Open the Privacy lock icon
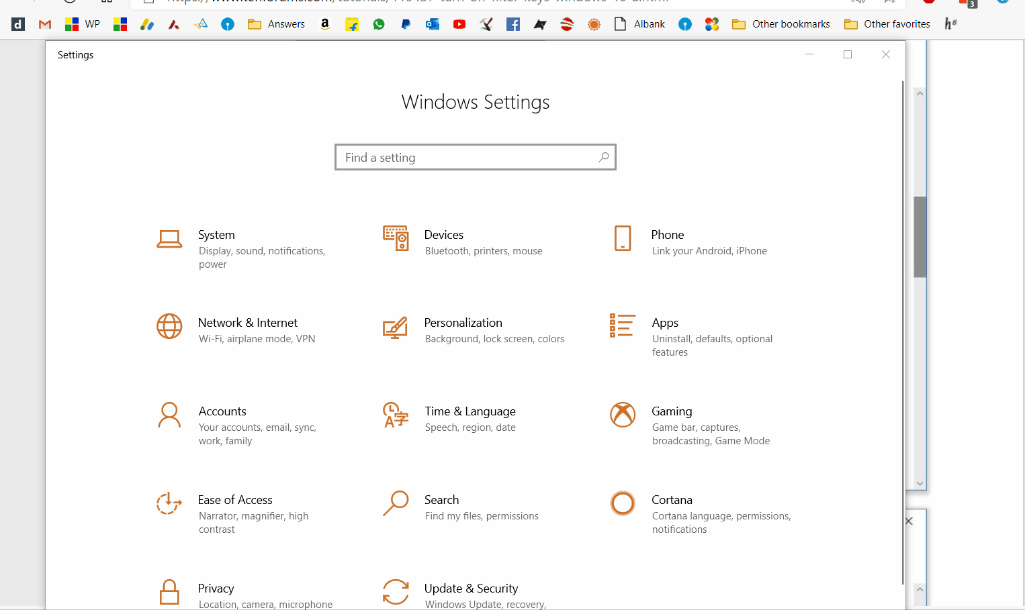 (x=169, y=592)
